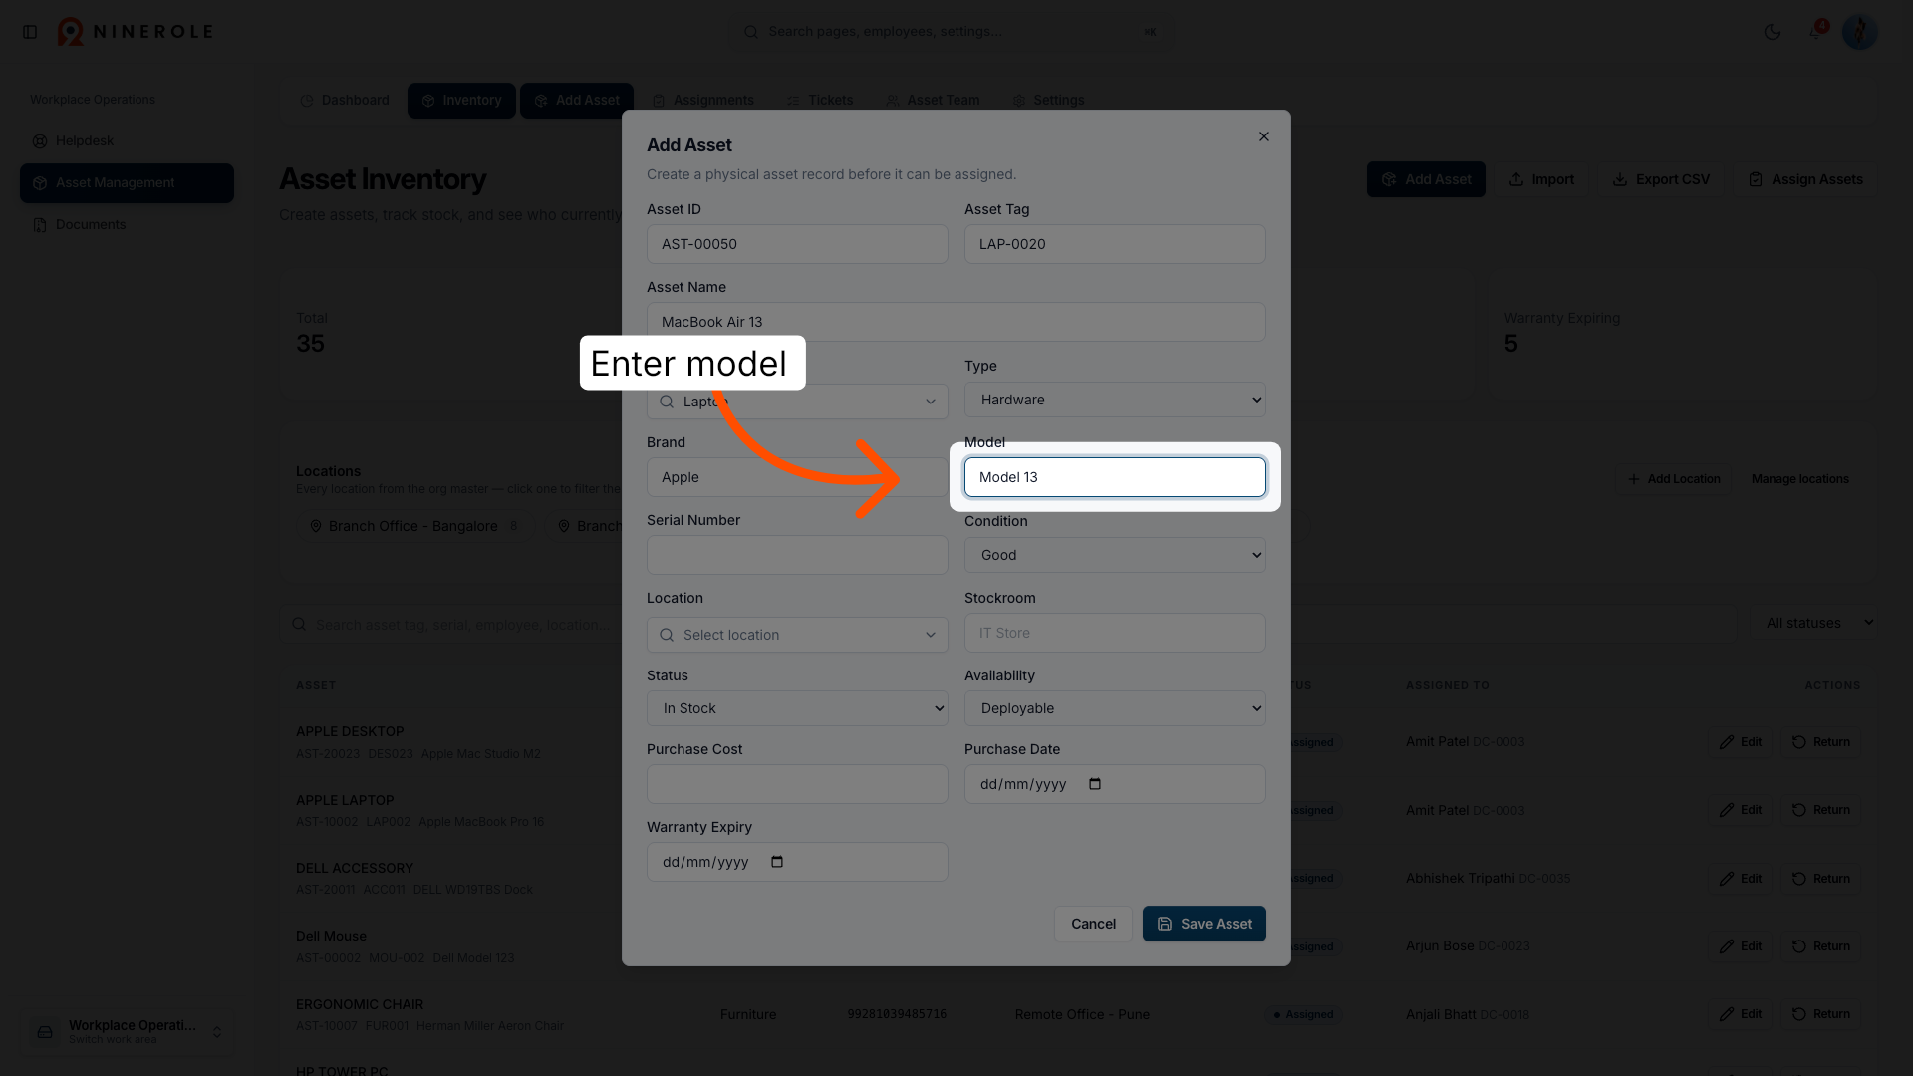This screenshot has height=1076, width=1913.
Task: Switch to dark mode moon icon
Action: tap(1773, 32)
